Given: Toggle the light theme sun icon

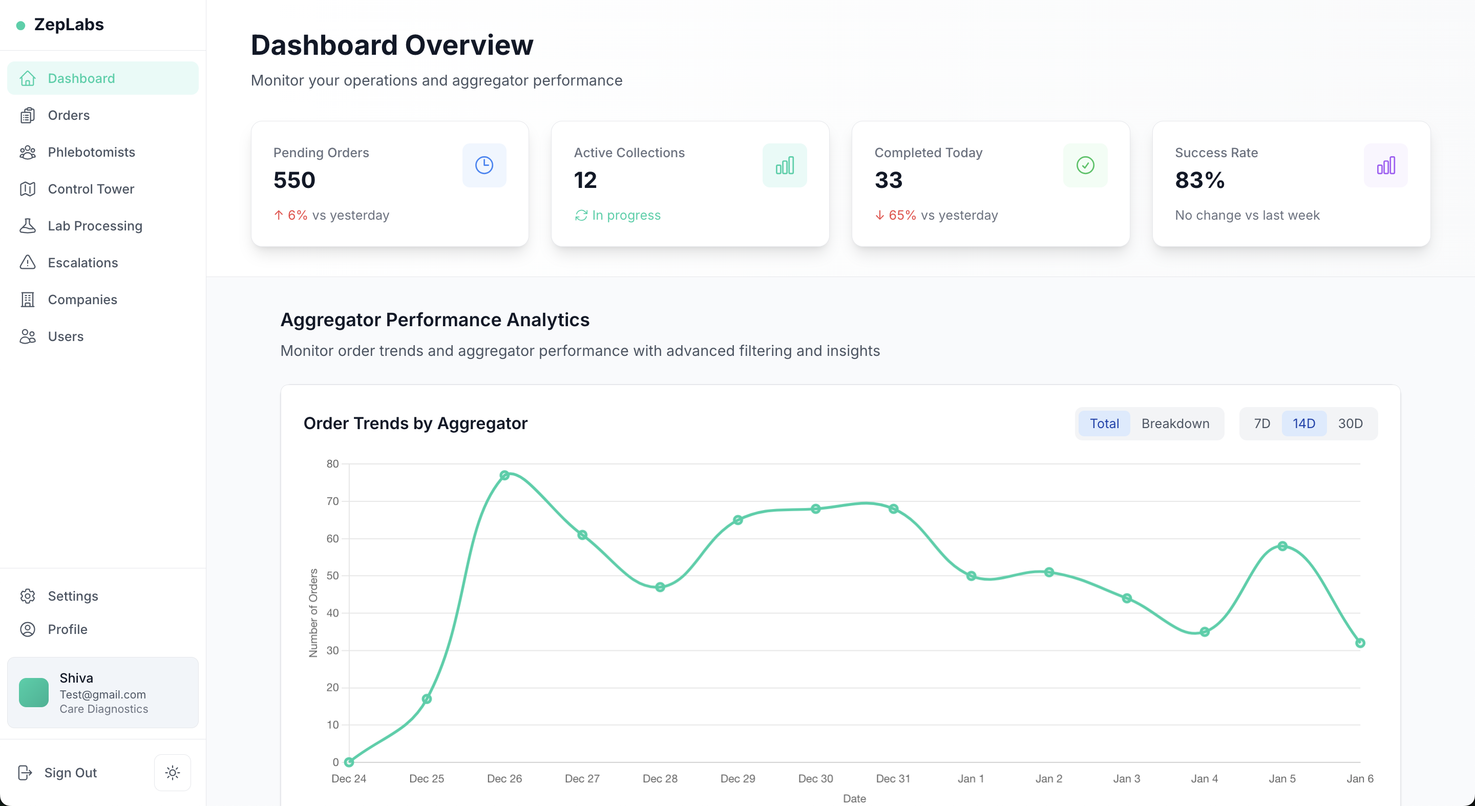Looking at the screenshot, I should coord(173,772).
